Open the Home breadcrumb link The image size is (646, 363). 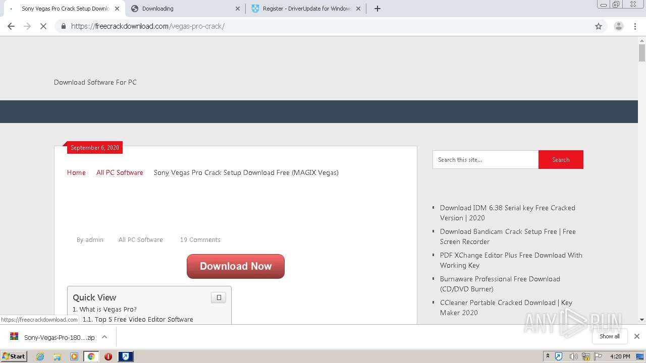coord(76,172)
